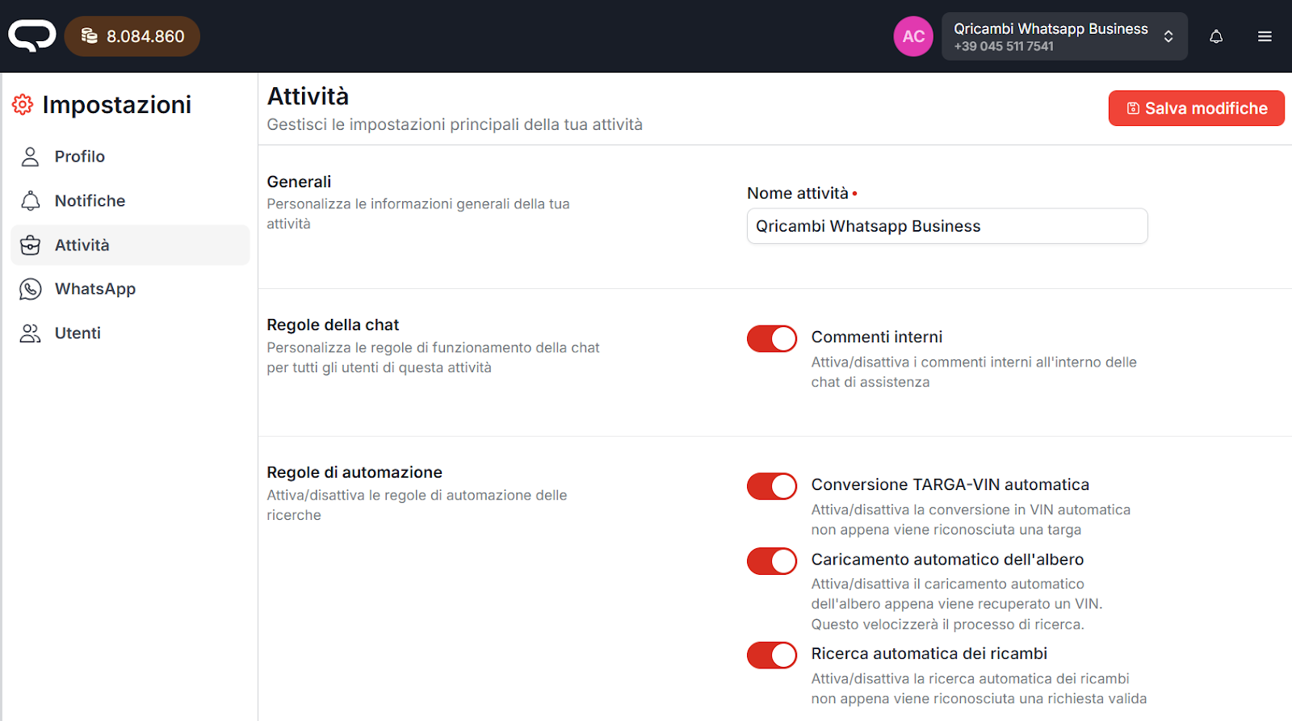This screenshot has width=1292, height=721.
Task: Click the account switcher chevron arrows
Action: (1168, 36)
